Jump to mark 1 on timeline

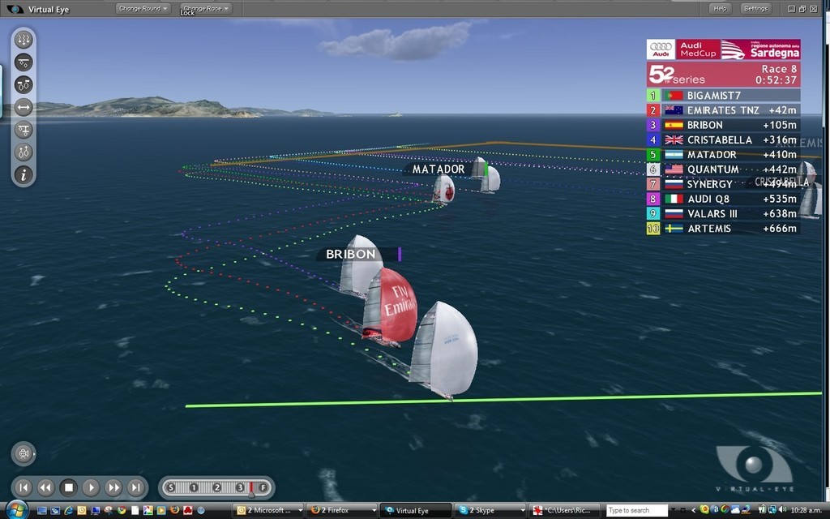pyautogui.click(x=194, y=487)
